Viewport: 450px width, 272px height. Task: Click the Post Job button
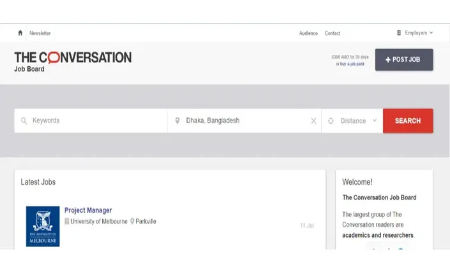tap(404, 59)
